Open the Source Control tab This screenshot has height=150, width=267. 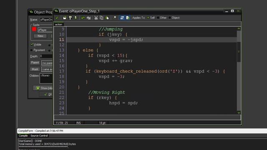[x=39, y=135]
